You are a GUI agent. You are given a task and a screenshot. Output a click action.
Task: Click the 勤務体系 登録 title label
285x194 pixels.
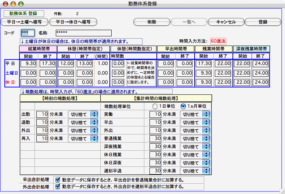[x=24, y=14]
